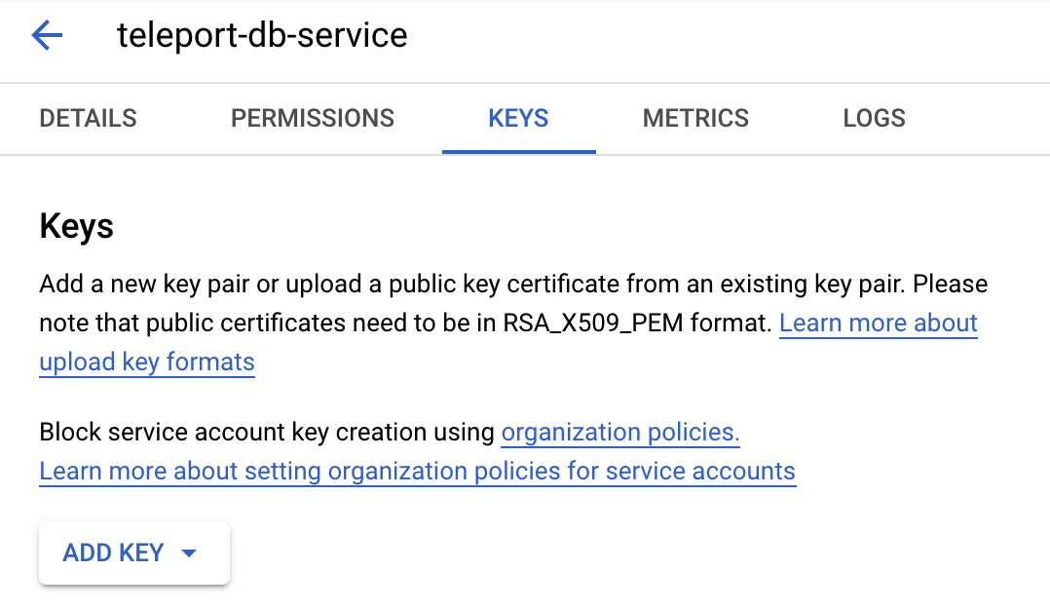This screenshot has height=610, width=1050.
Task: Open the PERMISSIONS tab
Action: pyautogui.click(x=312, y=118)
